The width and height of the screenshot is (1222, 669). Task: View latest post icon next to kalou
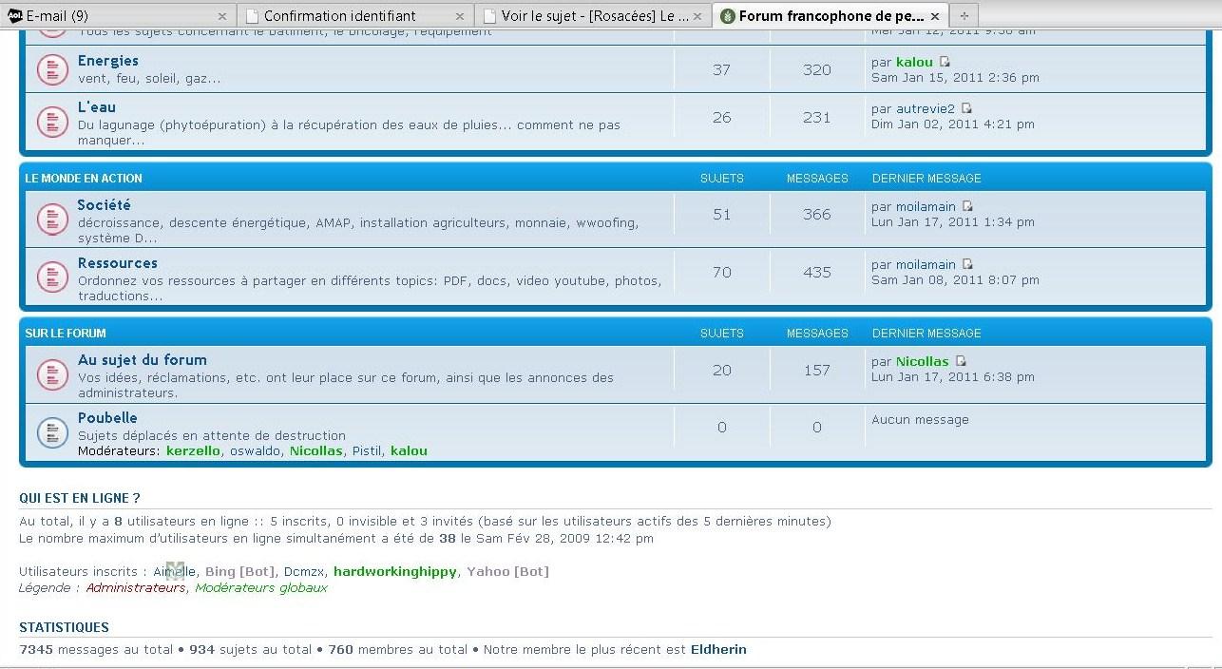[945, 62]
